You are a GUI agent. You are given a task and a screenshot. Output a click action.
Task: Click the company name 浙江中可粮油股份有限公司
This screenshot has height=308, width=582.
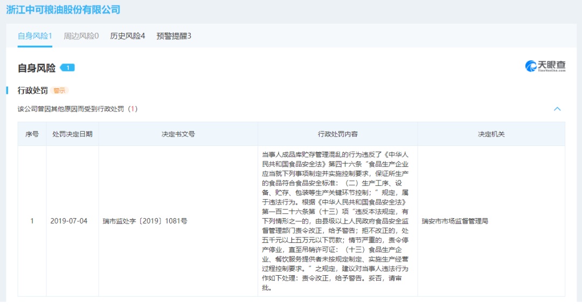(63, 10)
